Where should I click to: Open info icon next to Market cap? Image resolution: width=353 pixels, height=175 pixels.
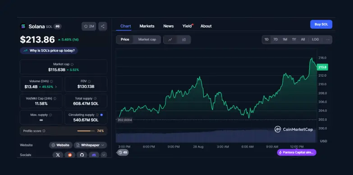coord(72,64)
